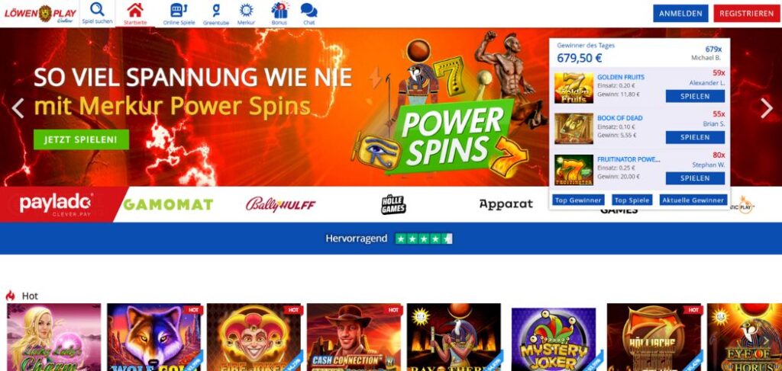Select the Gamomat provider logo
Image resolution: width=782 pixels, height=371 pixels.
(168, 204)
